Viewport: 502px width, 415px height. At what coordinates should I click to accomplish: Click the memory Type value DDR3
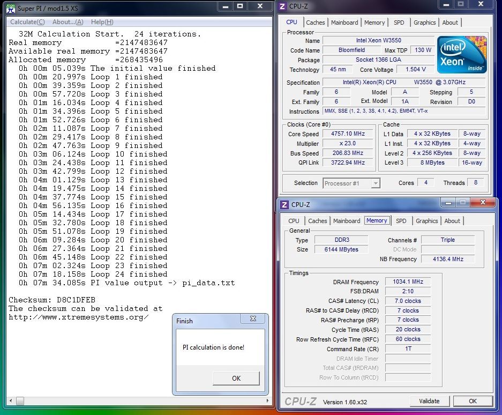point(341,240)
